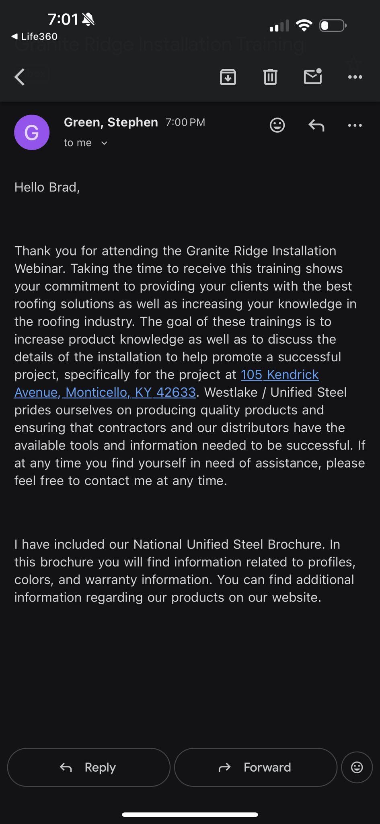Image resolution: width=380 pixels, height=824 pixels.
Task: Add emoji reaction beside sender name
Action: (x=277, y=125)
